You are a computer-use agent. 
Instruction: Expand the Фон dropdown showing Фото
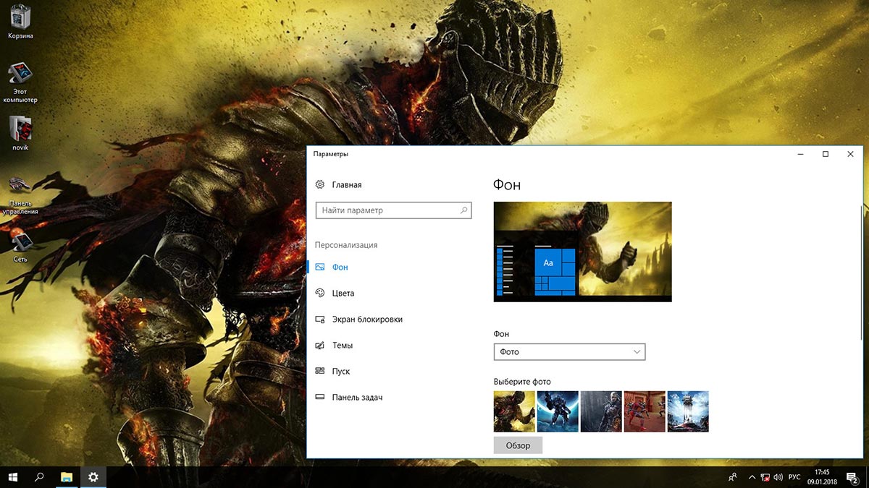click(569, 352)
